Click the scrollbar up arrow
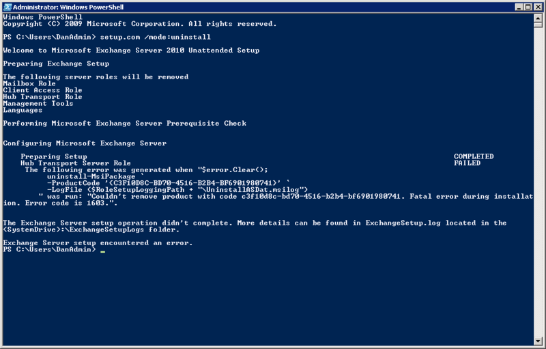546x349 pixels. pyautogui.click(x=538, y=18)
